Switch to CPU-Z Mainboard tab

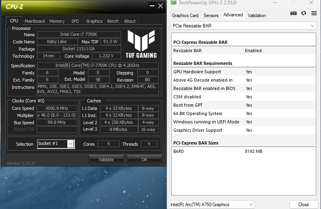[35, 21]
